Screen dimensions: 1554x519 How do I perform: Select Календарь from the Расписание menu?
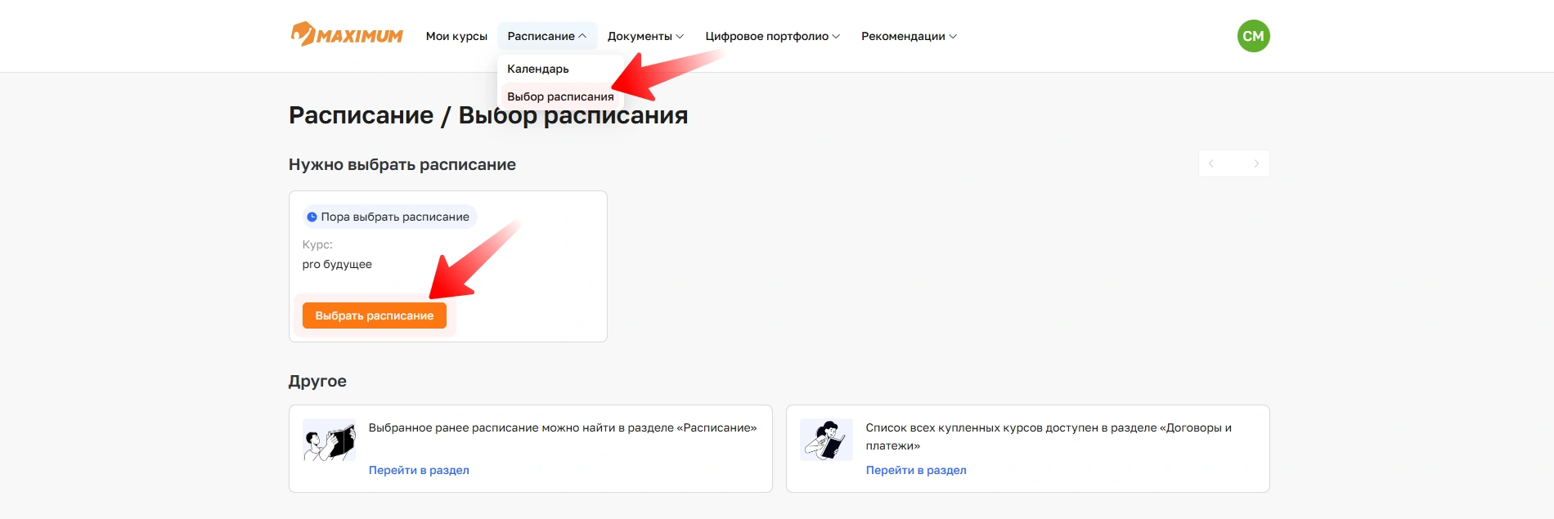(x=538, y=69)
